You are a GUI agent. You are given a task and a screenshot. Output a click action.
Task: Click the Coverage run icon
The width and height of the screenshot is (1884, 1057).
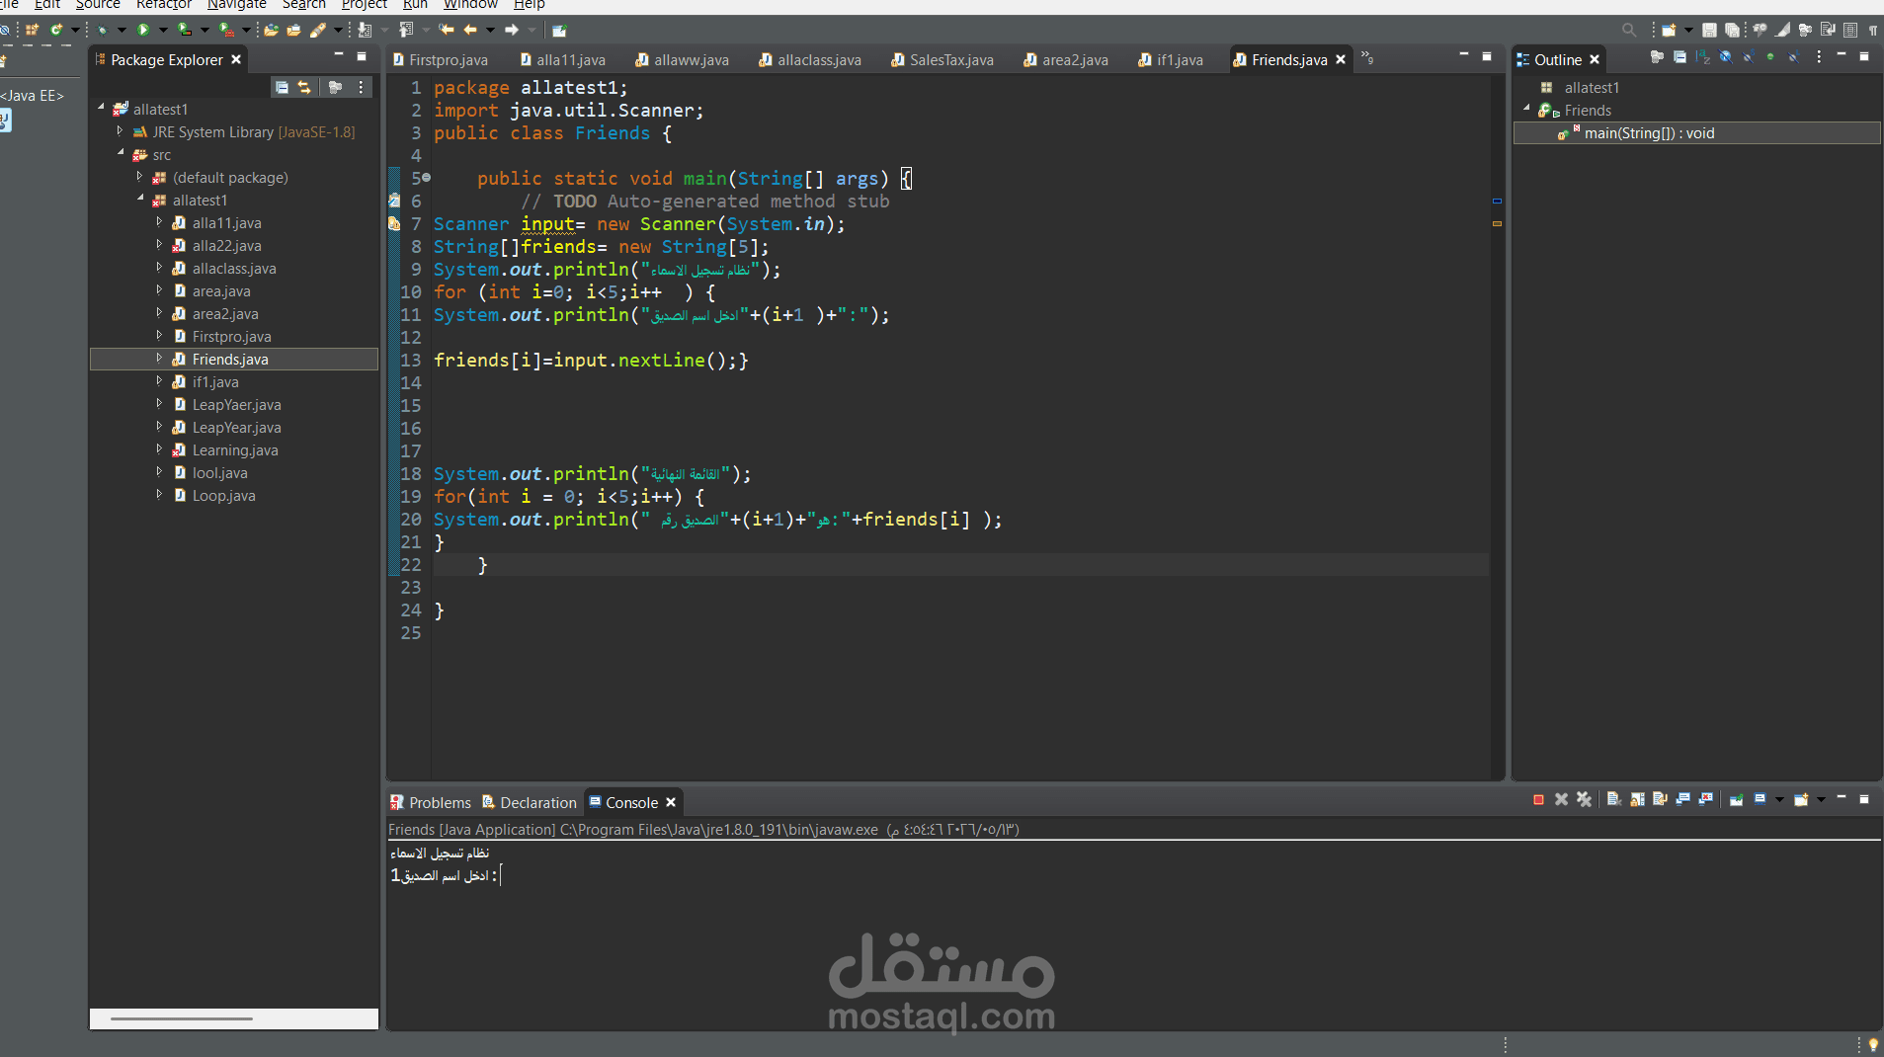coord(184,30)
